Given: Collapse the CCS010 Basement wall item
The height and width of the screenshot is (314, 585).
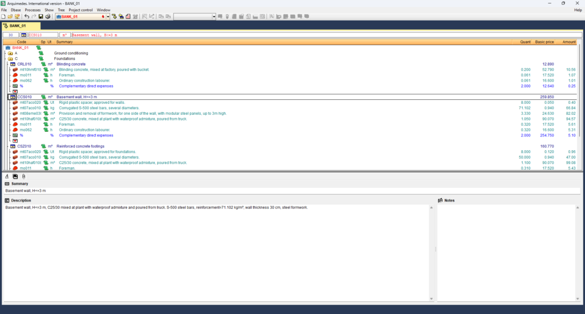Looking at the screenshot, I should 13,97.
